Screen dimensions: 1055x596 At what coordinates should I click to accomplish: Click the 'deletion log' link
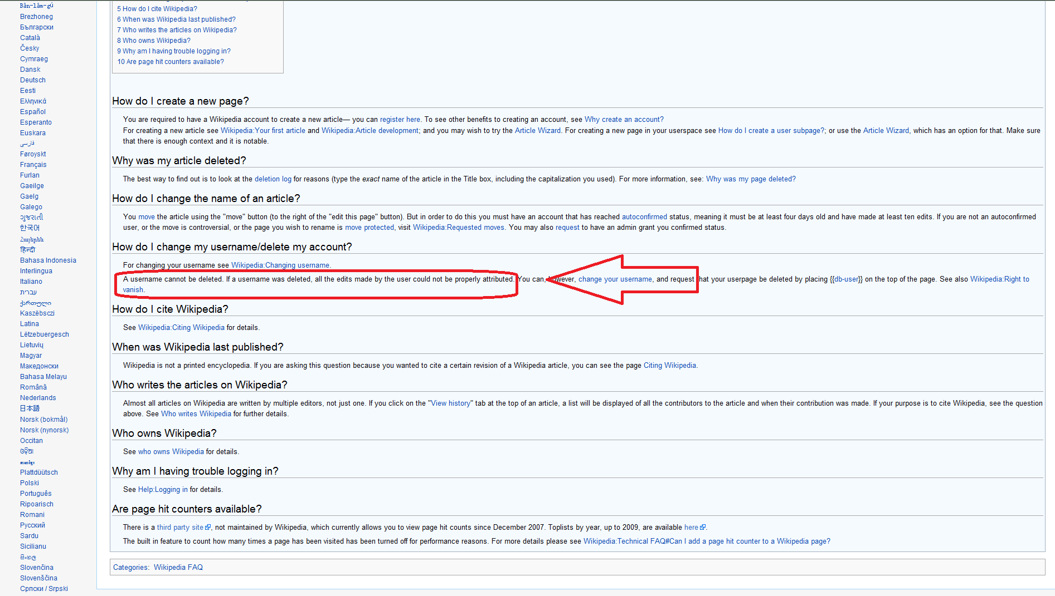[273, 179]
